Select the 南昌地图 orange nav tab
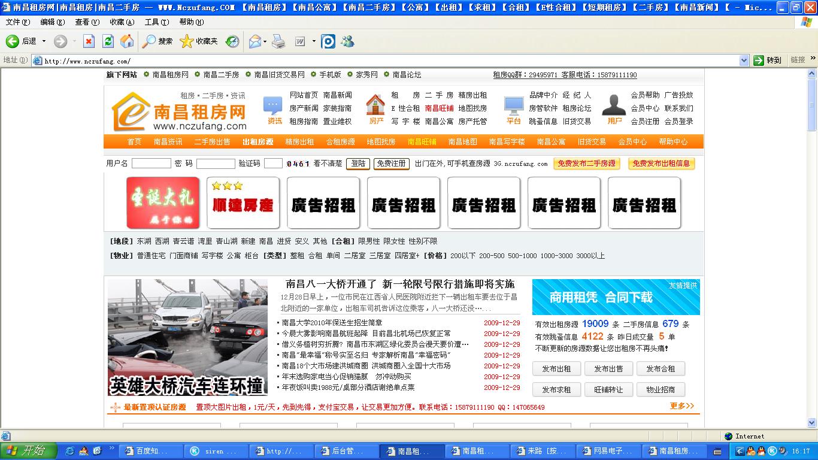818x460 pixels. click(462, 142)
